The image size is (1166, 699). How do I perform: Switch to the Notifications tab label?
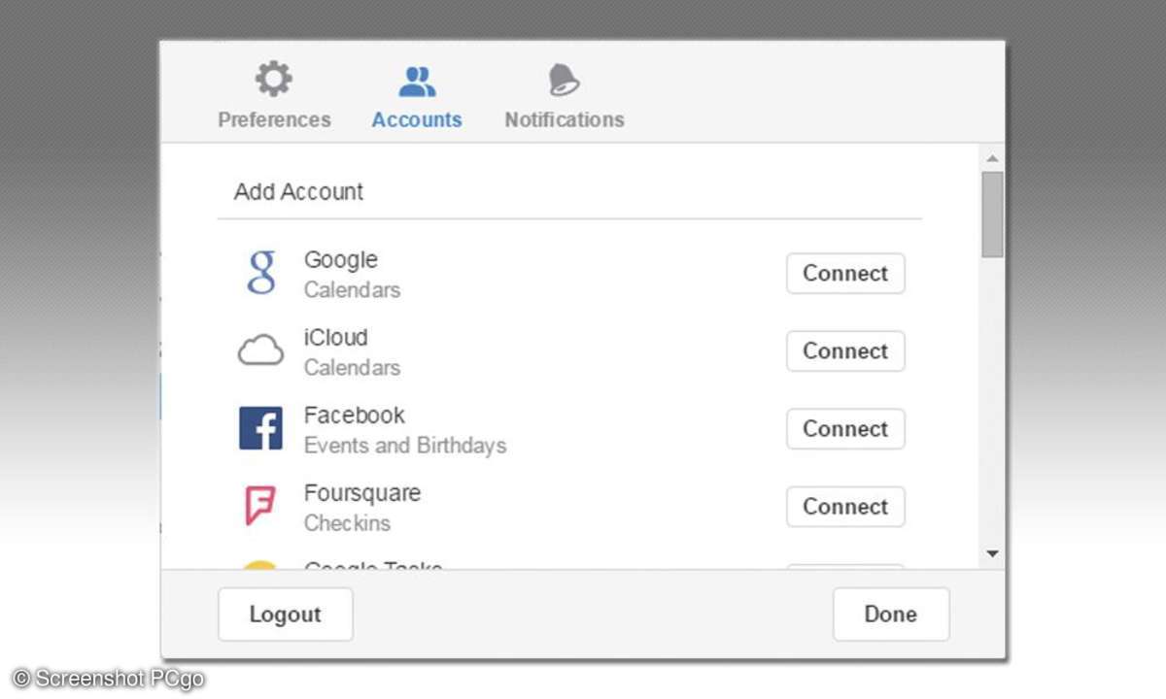tap(565, 119)
